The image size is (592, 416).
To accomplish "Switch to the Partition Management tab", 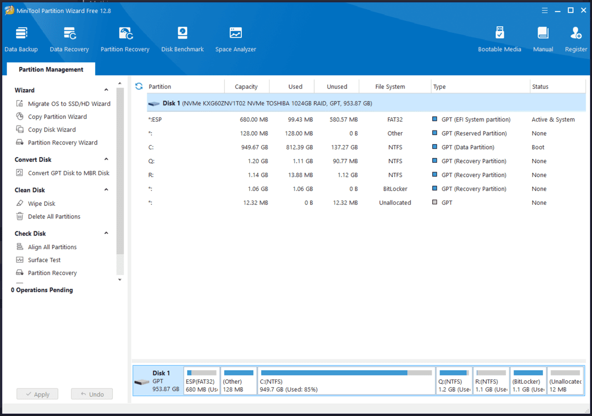I will 51,70.
